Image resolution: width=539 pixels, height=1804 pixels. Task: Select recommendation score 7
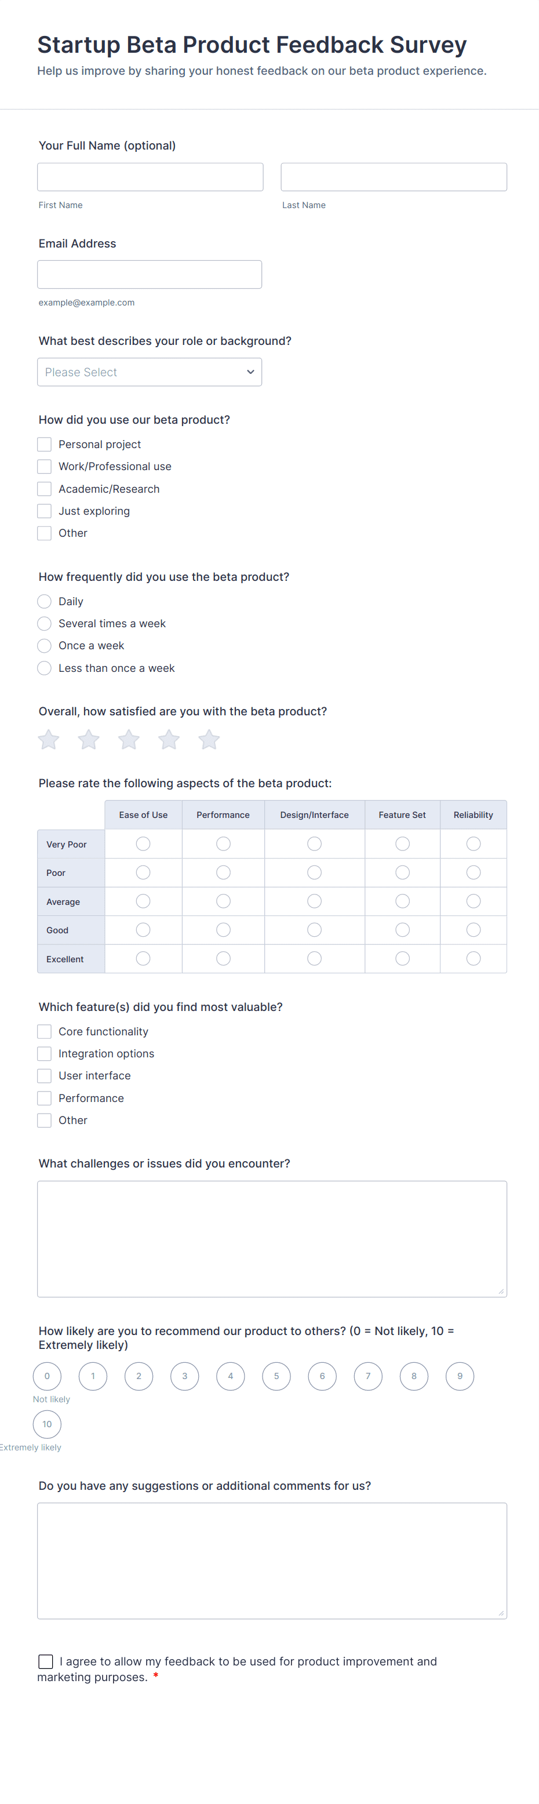click(368, 1376)
